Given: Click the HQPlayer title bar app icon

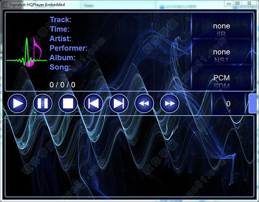Looking at the screenshot, I should pyautogui.click(x=5, y=5).
